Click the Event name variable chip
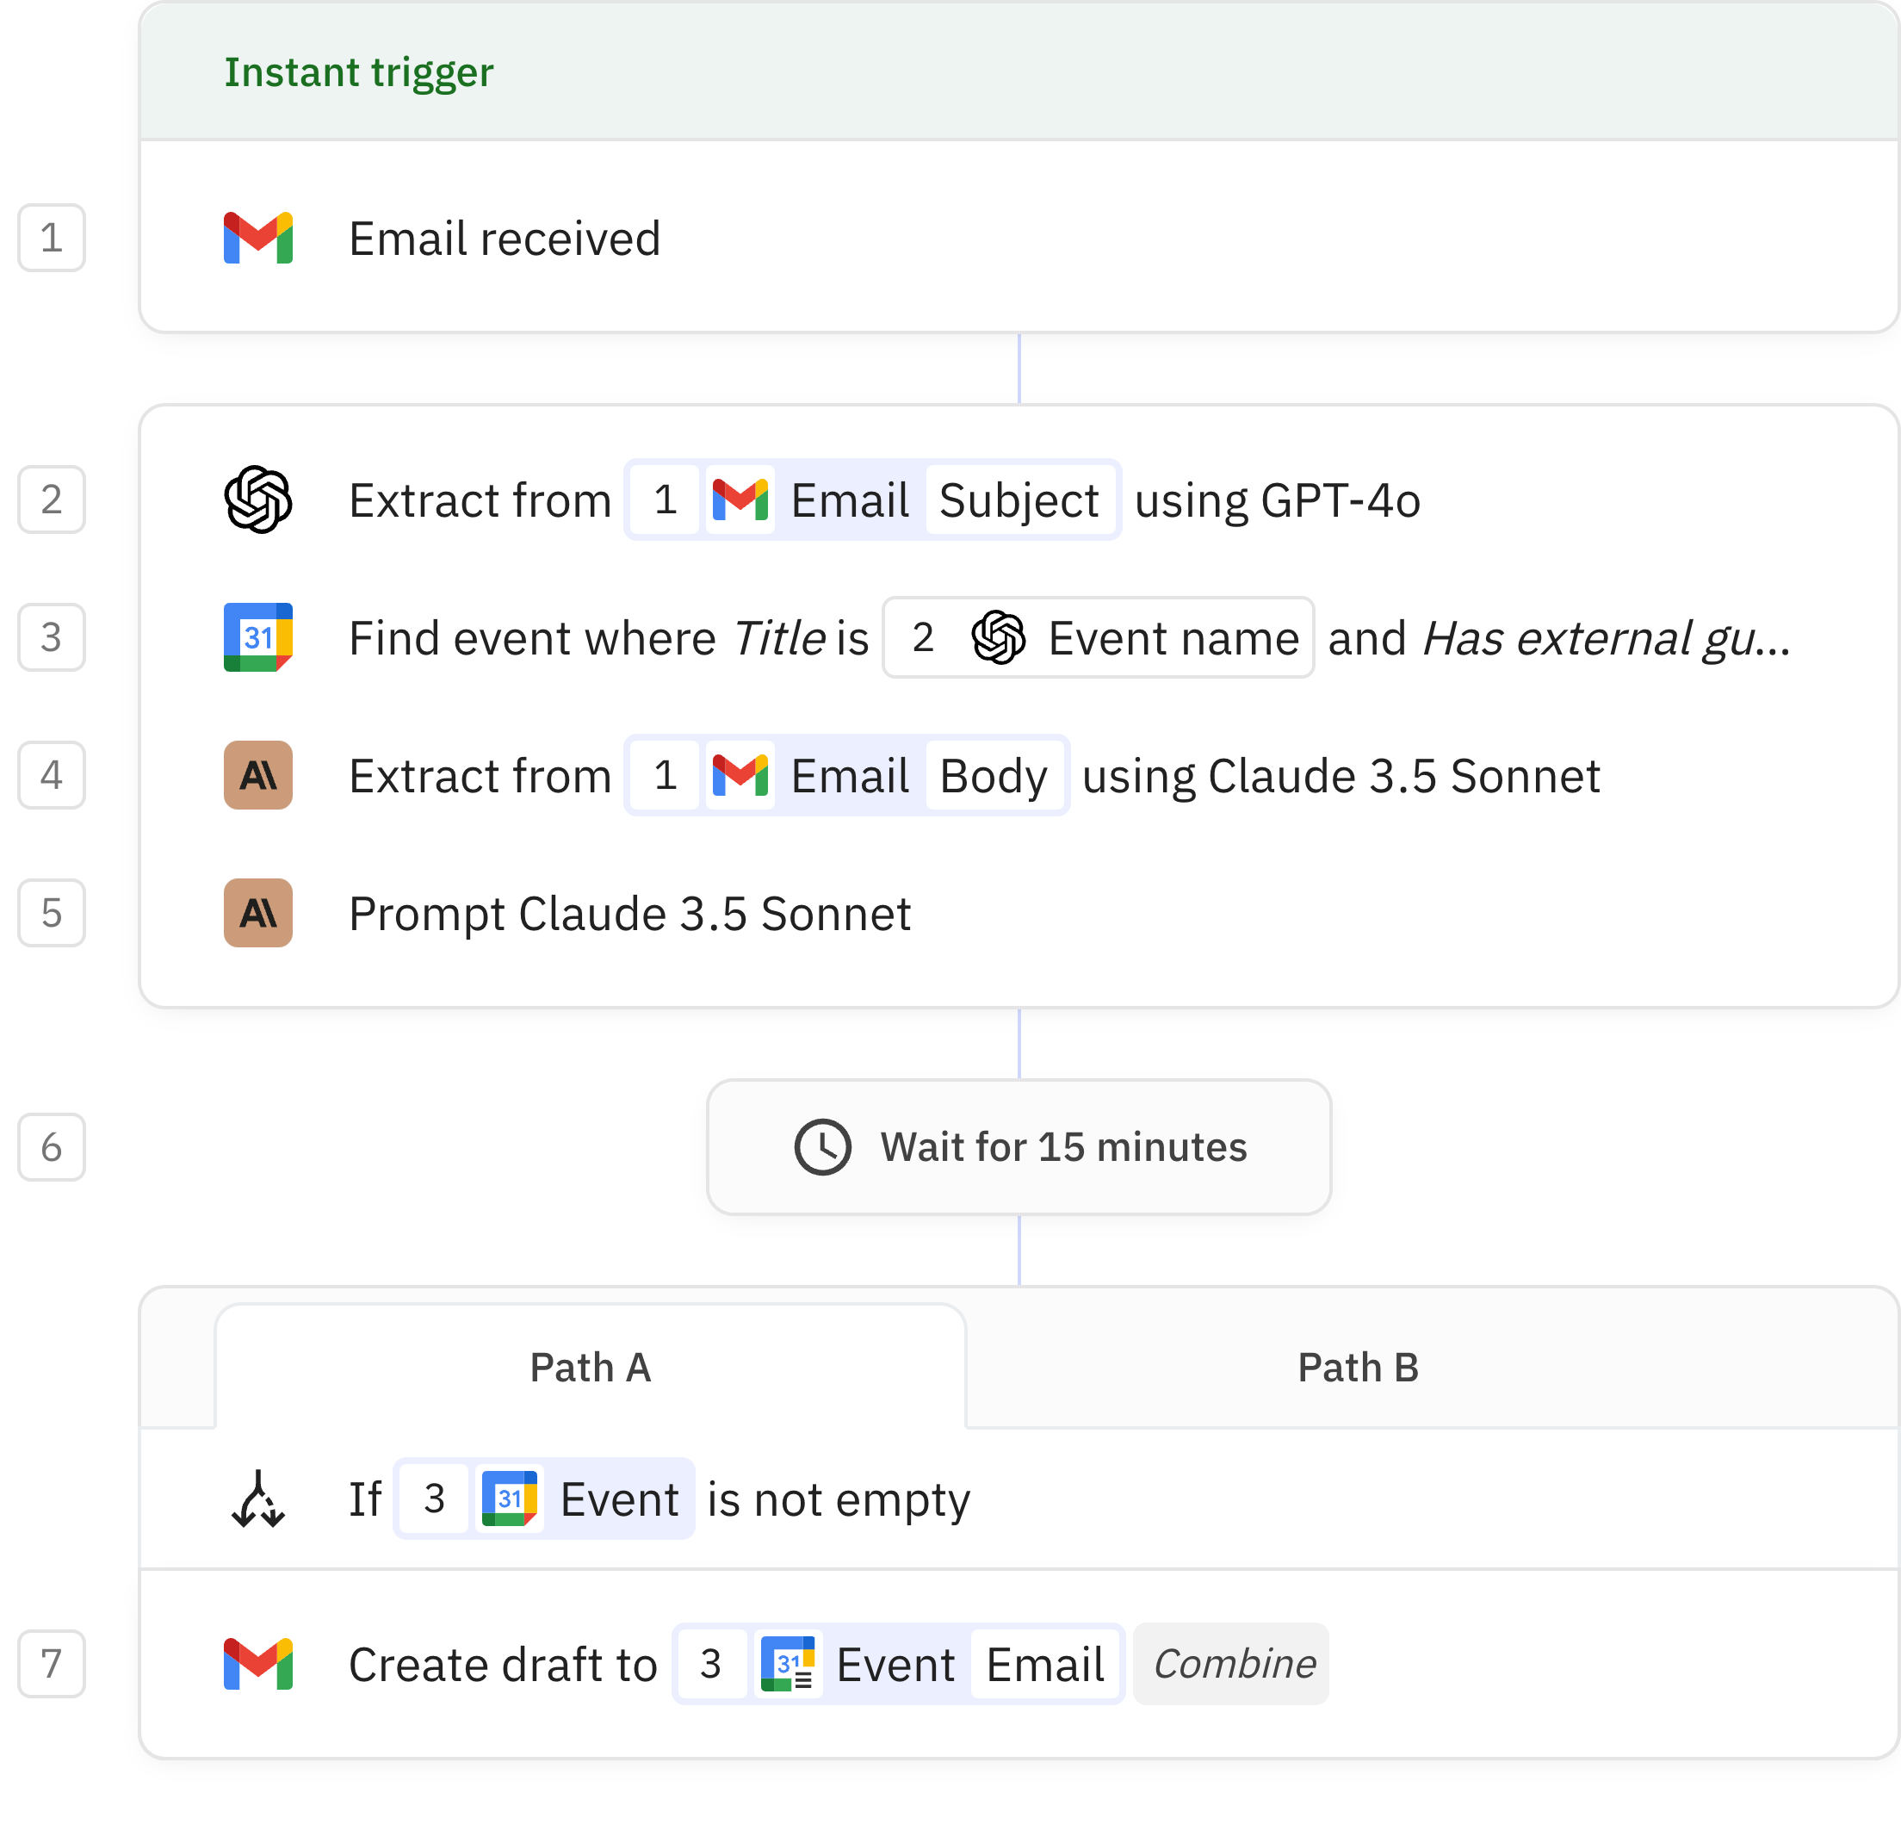1901x1843 pixels. 1098,637
